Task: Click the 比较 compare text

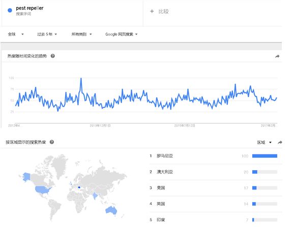Action: (163, 11)
